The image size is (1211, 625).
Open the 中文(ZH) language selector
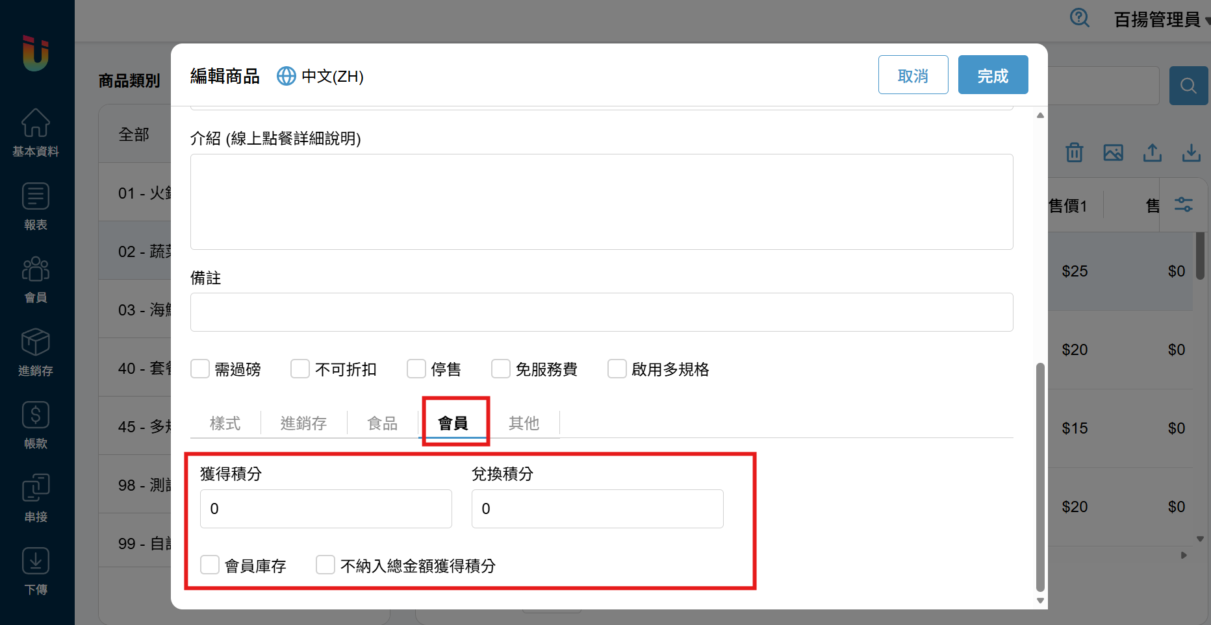pos(320,77)
